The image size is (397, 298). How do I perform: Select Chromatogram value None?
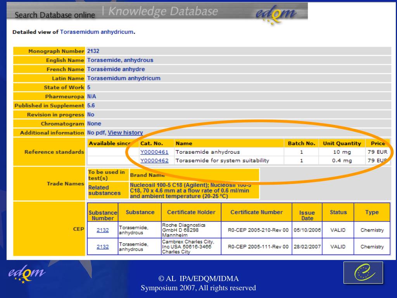(94, 124)
